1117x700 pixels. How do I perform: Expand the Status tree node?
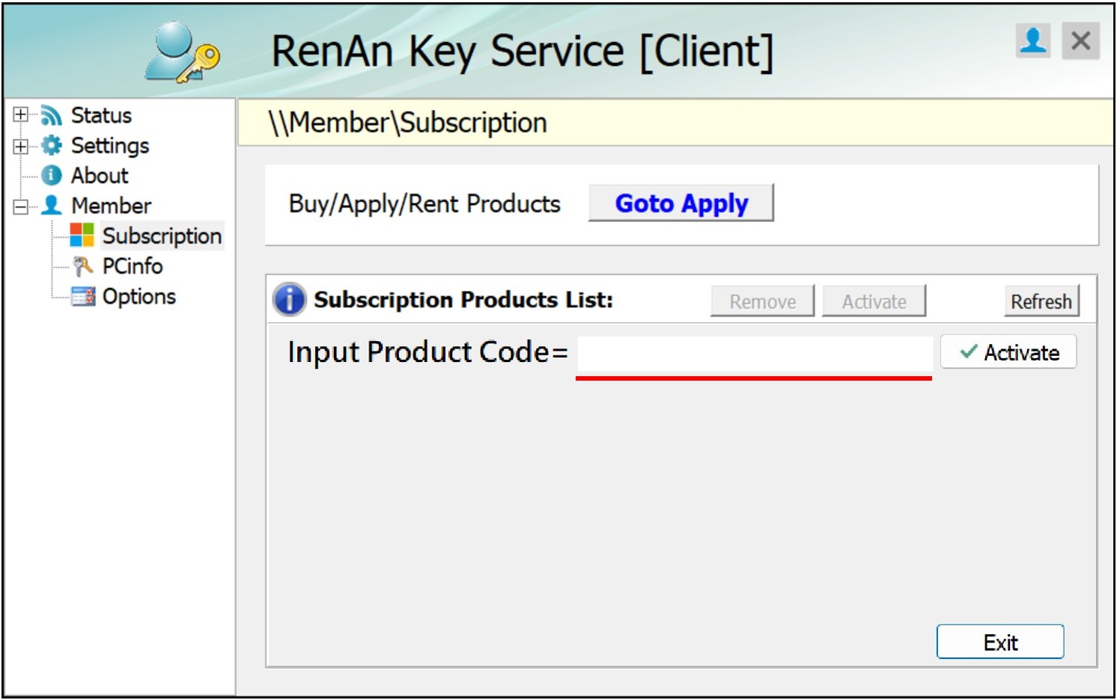pos(21,115)
